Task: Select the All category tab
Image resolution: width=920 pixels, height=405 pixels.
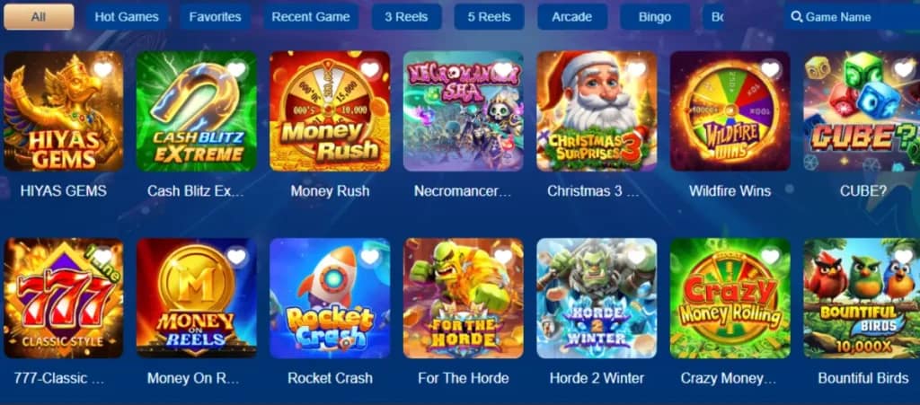Action: 39,17
